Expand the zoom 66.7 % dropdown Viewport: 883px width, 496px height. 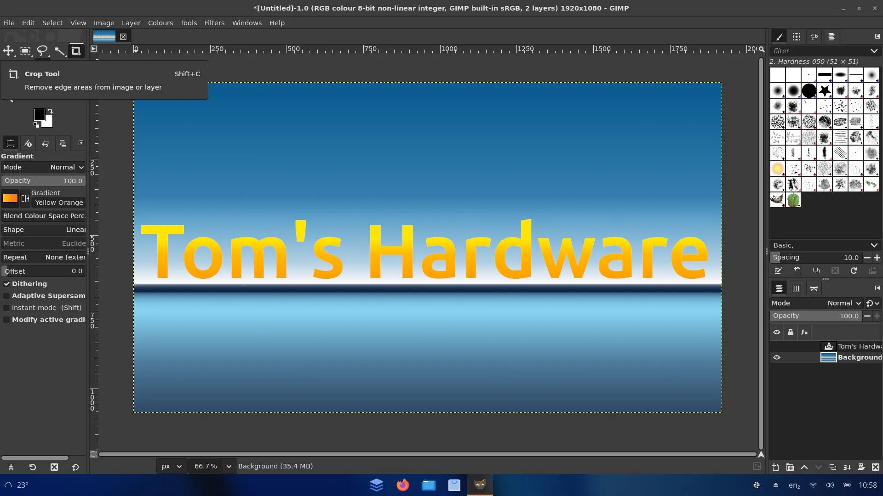tap(229, 466)
